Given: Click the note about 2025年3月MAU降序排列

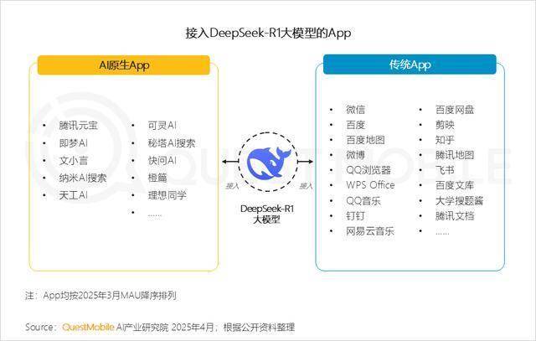Looking at the screenshot, I should (100, 296).
